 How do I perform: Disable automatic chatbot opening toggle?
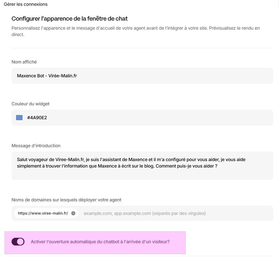(18, 242)
